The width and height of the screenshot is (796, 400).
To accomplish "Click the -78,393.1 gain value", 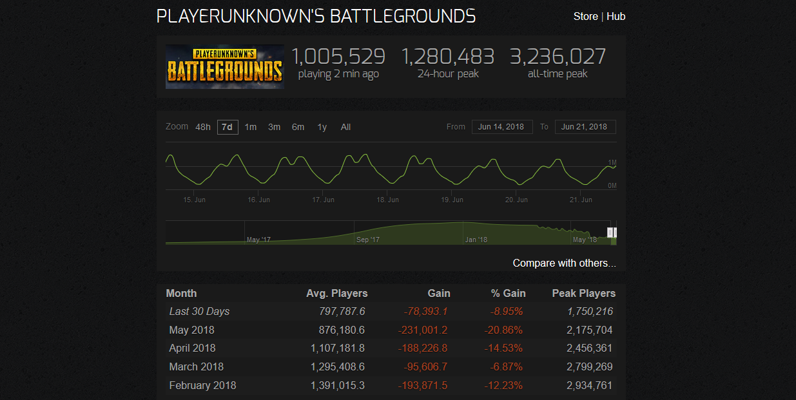I will click(425, 311).
